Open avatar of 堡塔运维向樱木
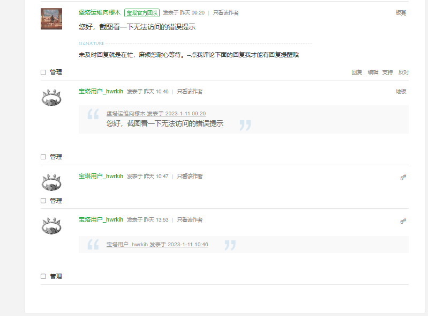The width and height of the screenshot is (428, 316). click(x=51, y=19)
